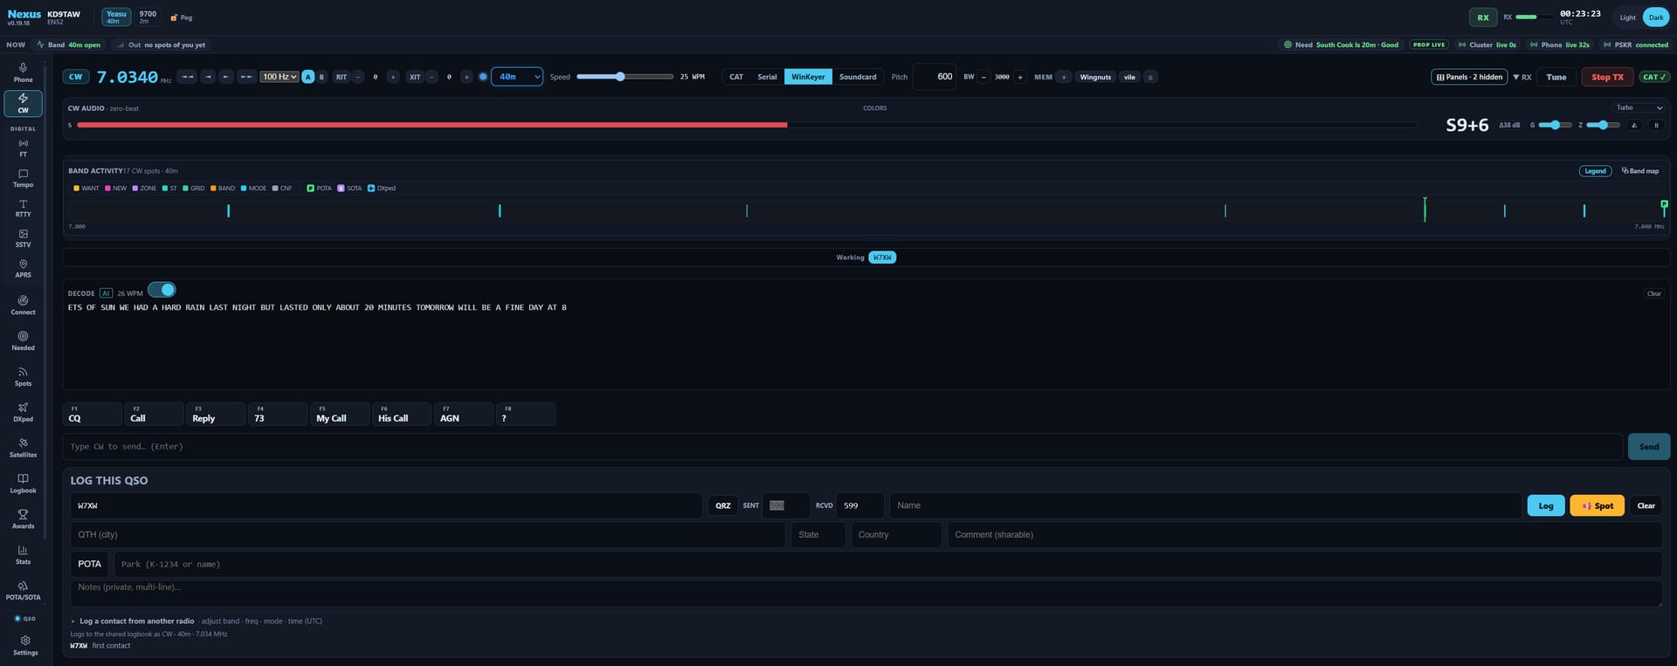Open the DXped sidebar icon
The height and width of the screenshot is (666, 1677).
click(23, 412)
